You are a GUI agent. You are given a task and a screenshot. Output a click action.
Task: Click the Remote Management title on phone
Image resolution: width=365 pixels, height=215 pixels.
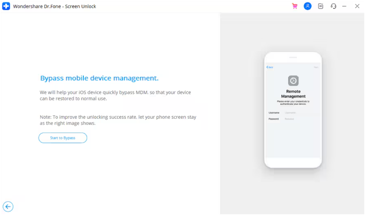[293, 94]
